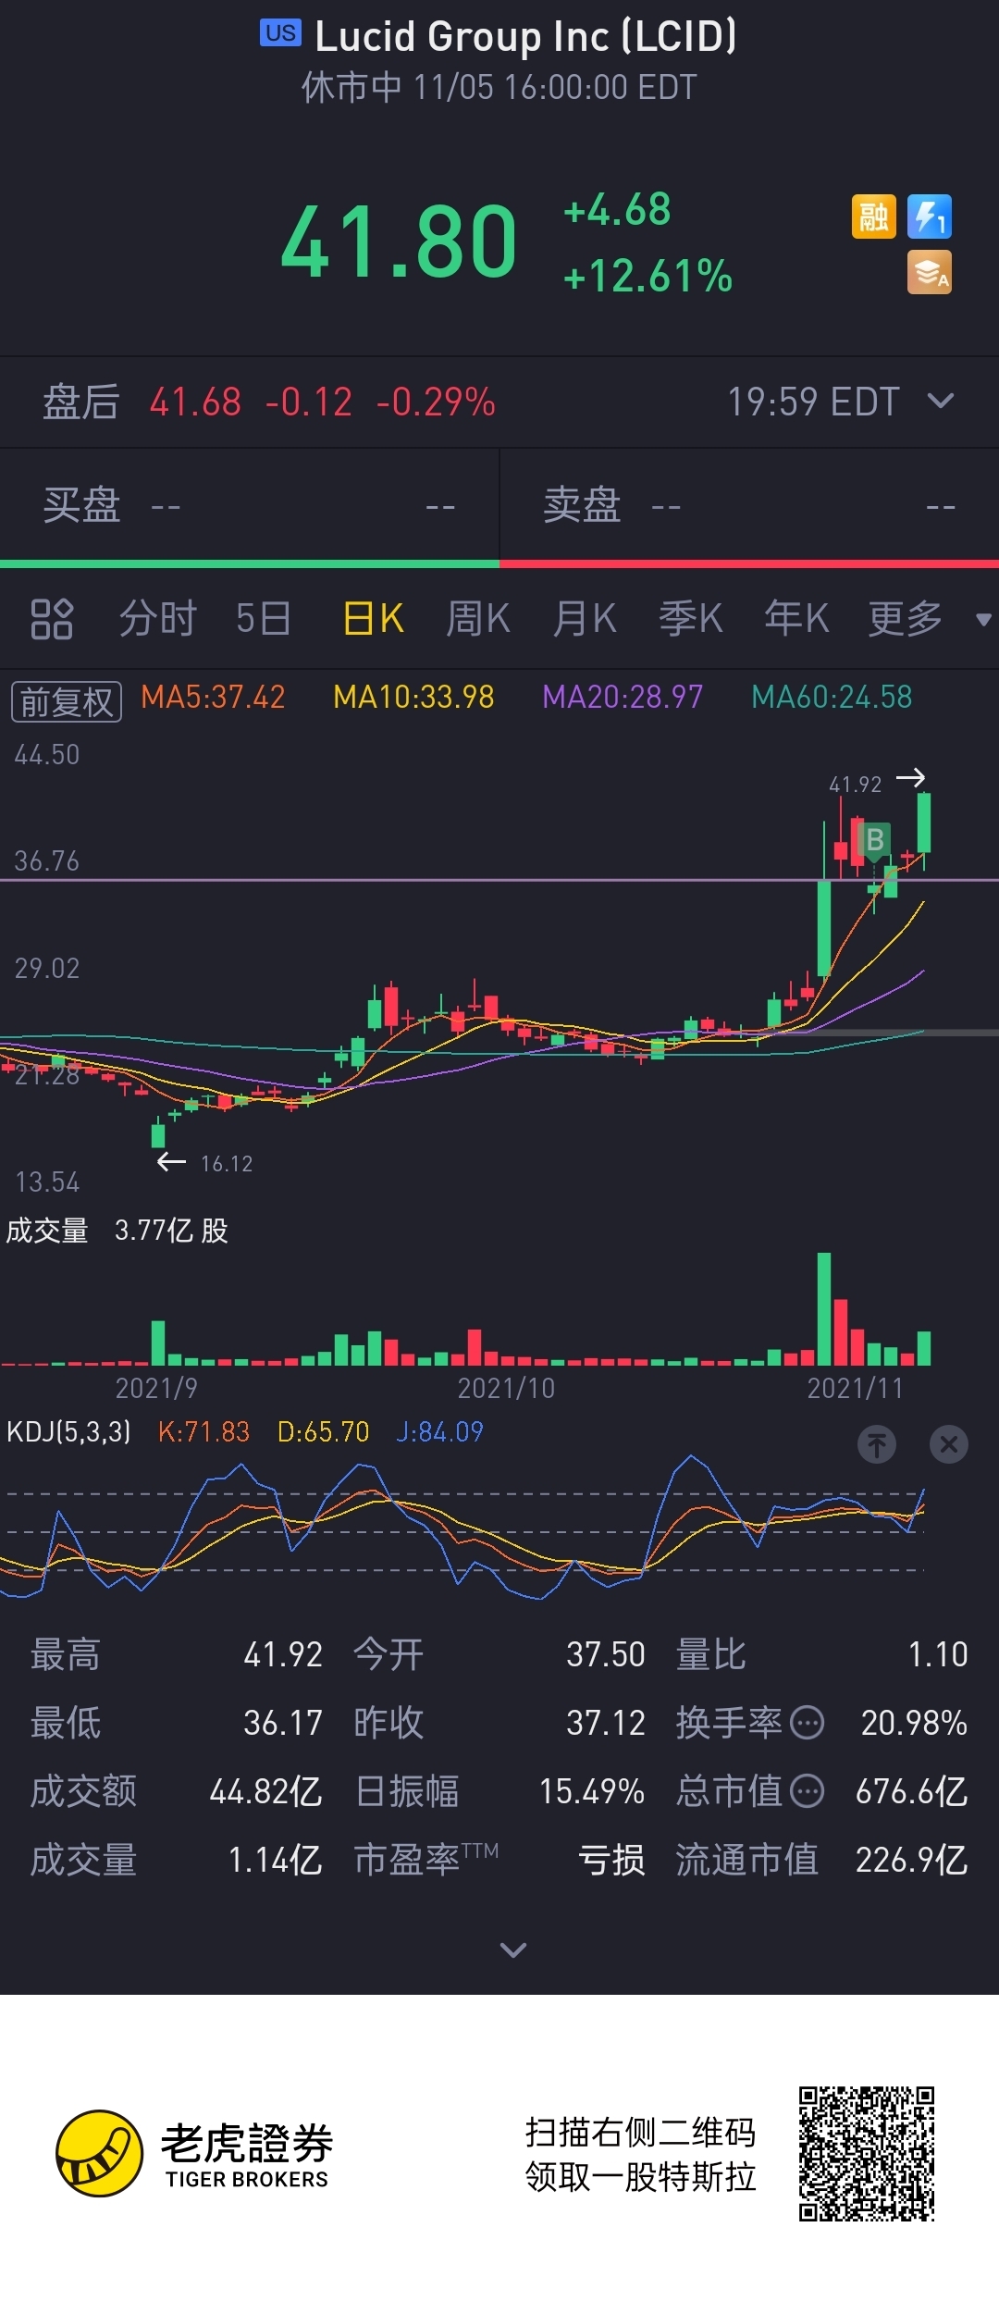999x2314 pixels.
Task: Tap the after-hours price 41.68
Action: pos(195,402)
